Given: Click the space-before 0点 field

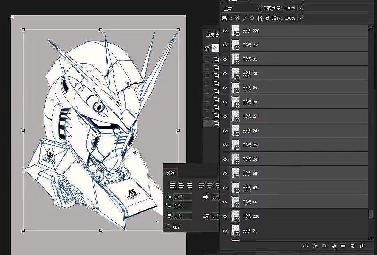Looking at the screenshot, I should (183, 216).
